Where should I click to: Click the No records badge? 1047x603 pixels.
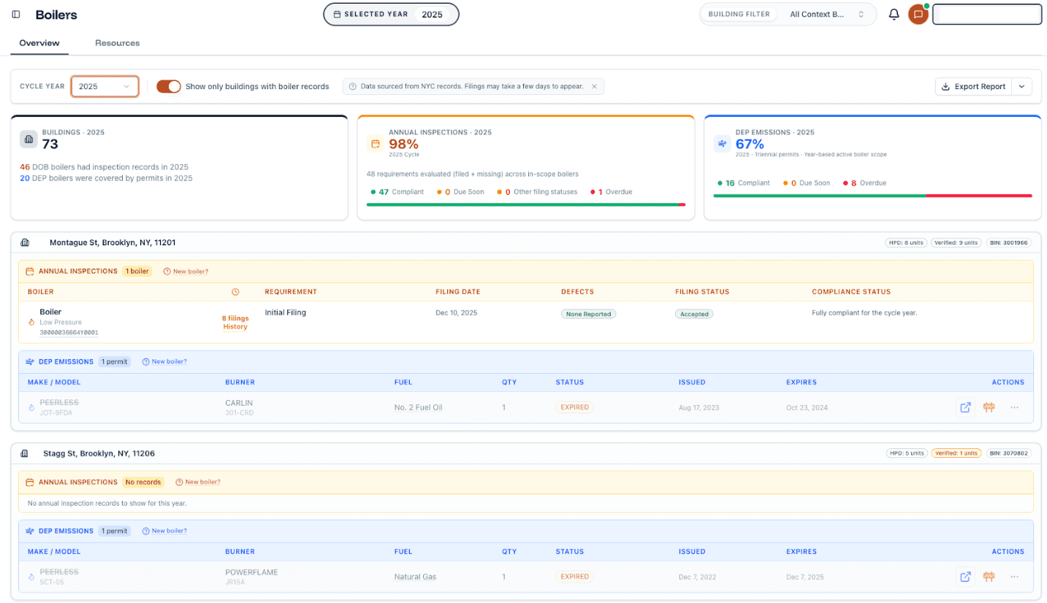pos(143,482)
